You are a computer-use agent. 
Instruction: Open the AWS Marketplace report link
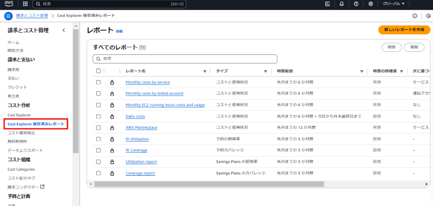click(141, 127)
